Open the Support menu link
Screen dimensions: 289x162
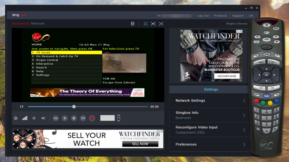point(238,16)
